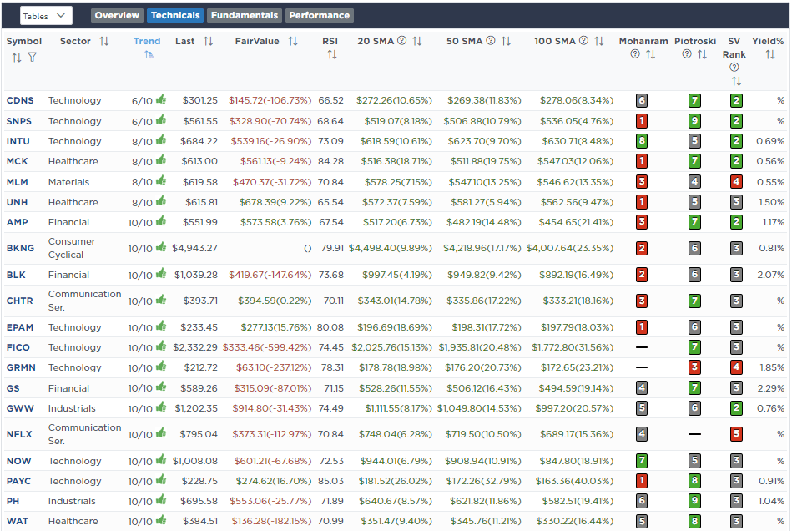Sort by 100 SMA arrows
Screen dimensions: 792x531
click(599, 41)
